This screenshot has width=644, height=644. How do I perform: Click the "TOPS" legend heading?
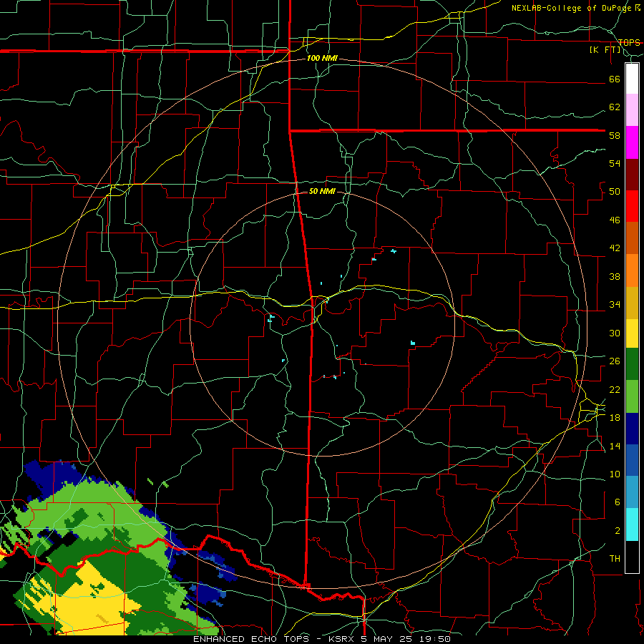(629, 42)
